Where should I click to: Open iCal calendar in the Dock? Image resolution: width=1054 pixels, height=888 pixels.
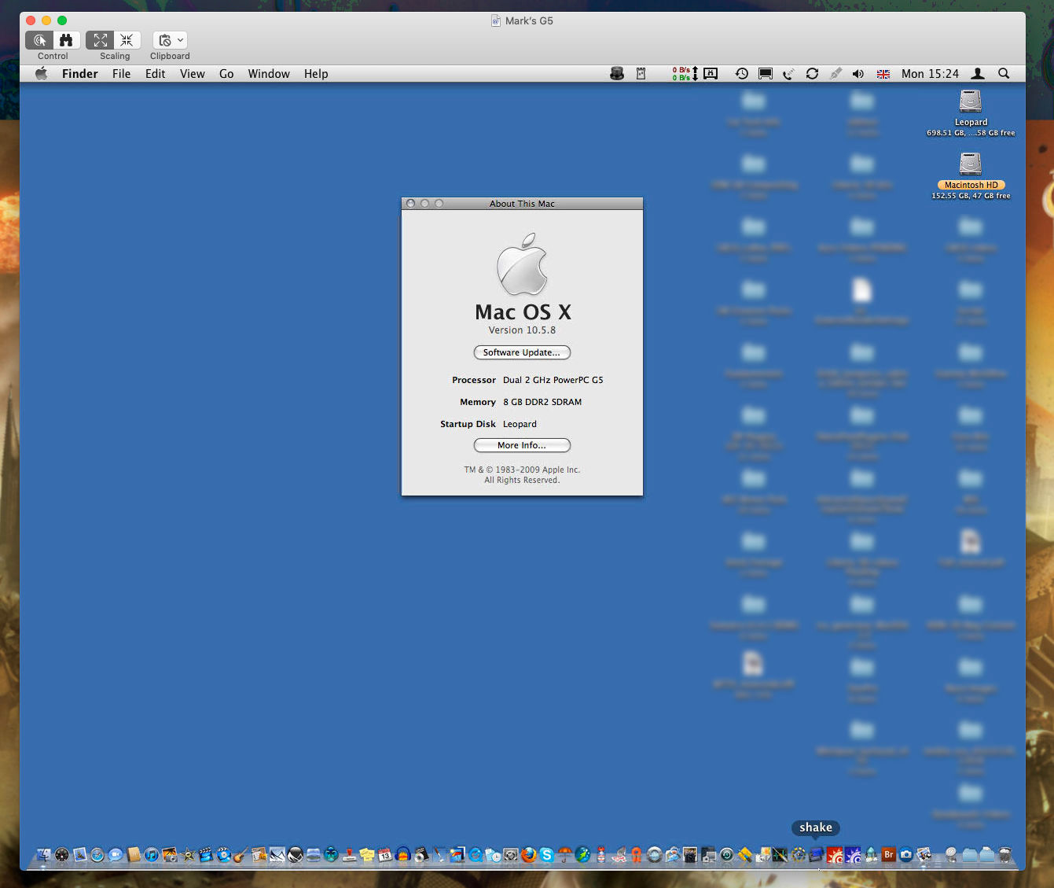[384, 855]
